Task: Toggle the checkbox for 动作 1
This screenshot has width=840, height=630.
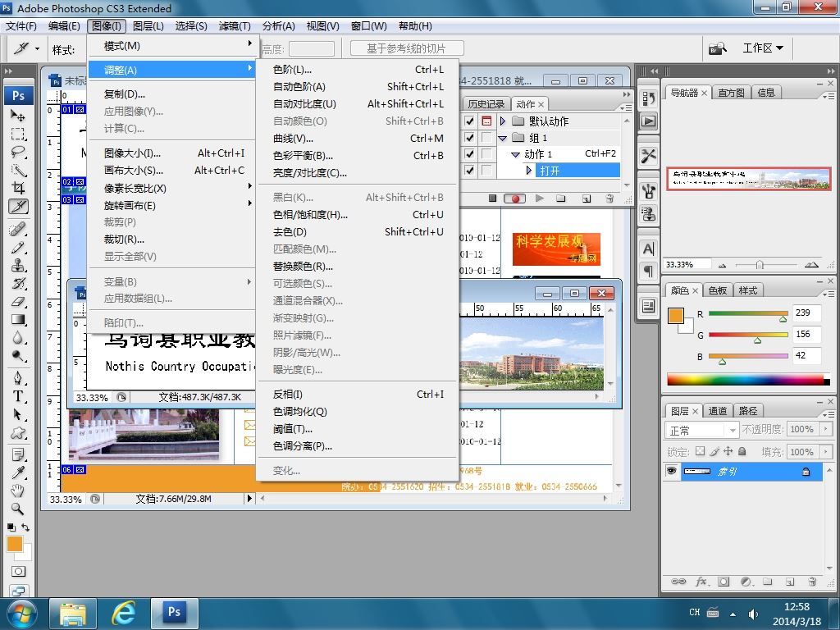Action: point(470,153)
